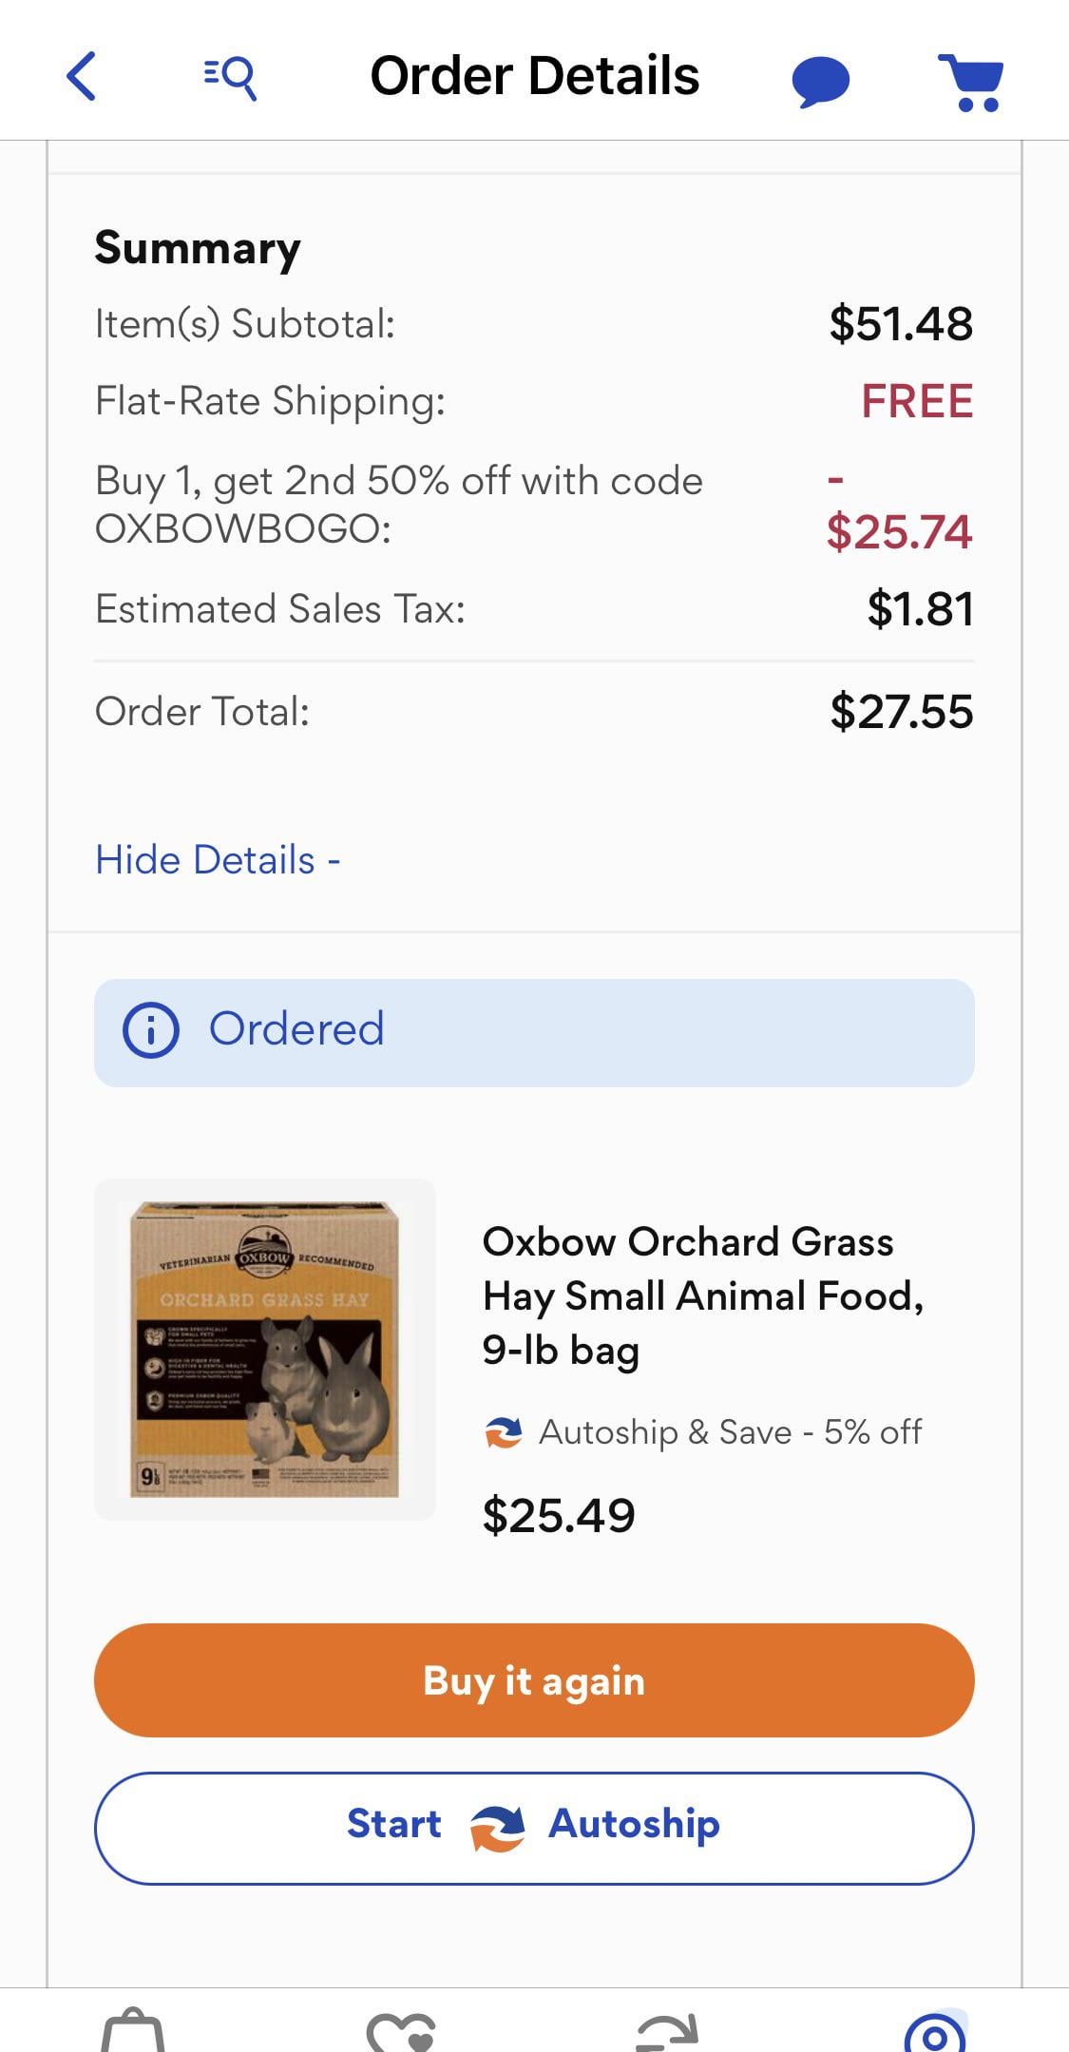The width and height of the screenshot is (1069, 2052).
Task: Collapse summary with Hide Details
Action: coord(218,860)
